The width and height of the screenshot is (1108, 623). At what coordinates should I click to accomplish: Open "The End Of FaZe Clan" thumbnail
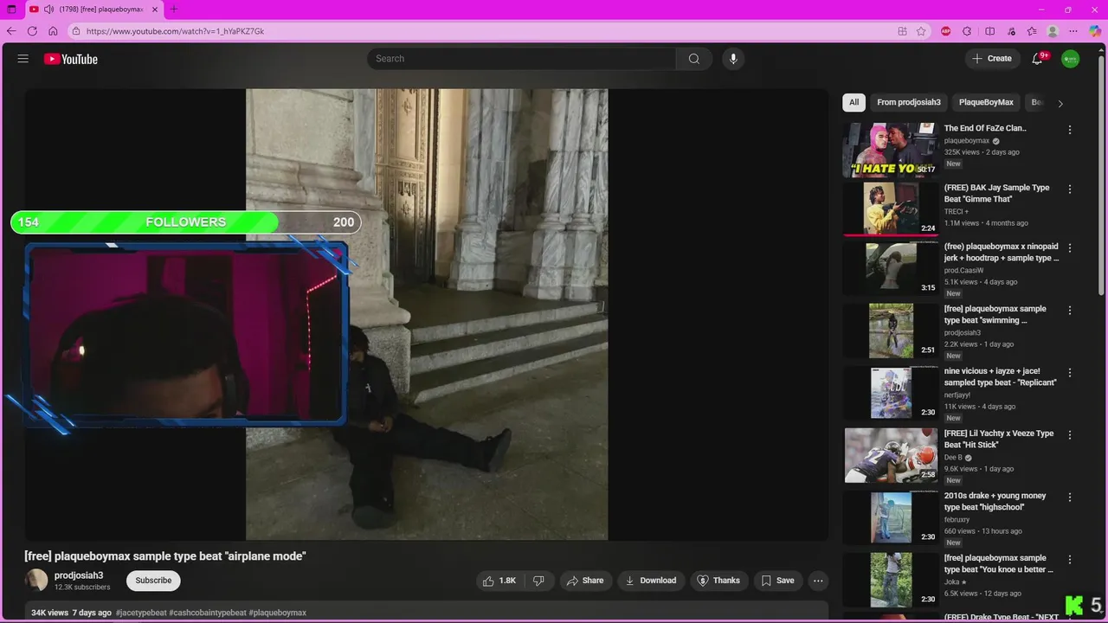(x=891, y=150)
